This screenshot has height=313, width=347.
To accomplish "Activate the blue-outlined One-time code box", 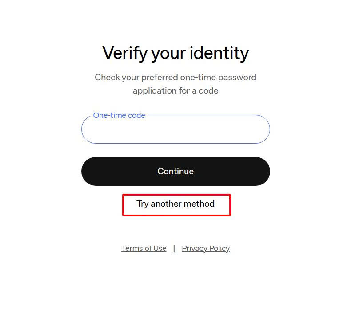I will tap(175, 130).
